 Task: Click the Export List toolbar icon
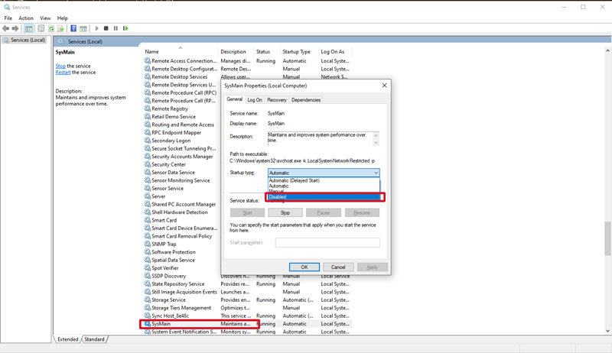coord(60,28)
